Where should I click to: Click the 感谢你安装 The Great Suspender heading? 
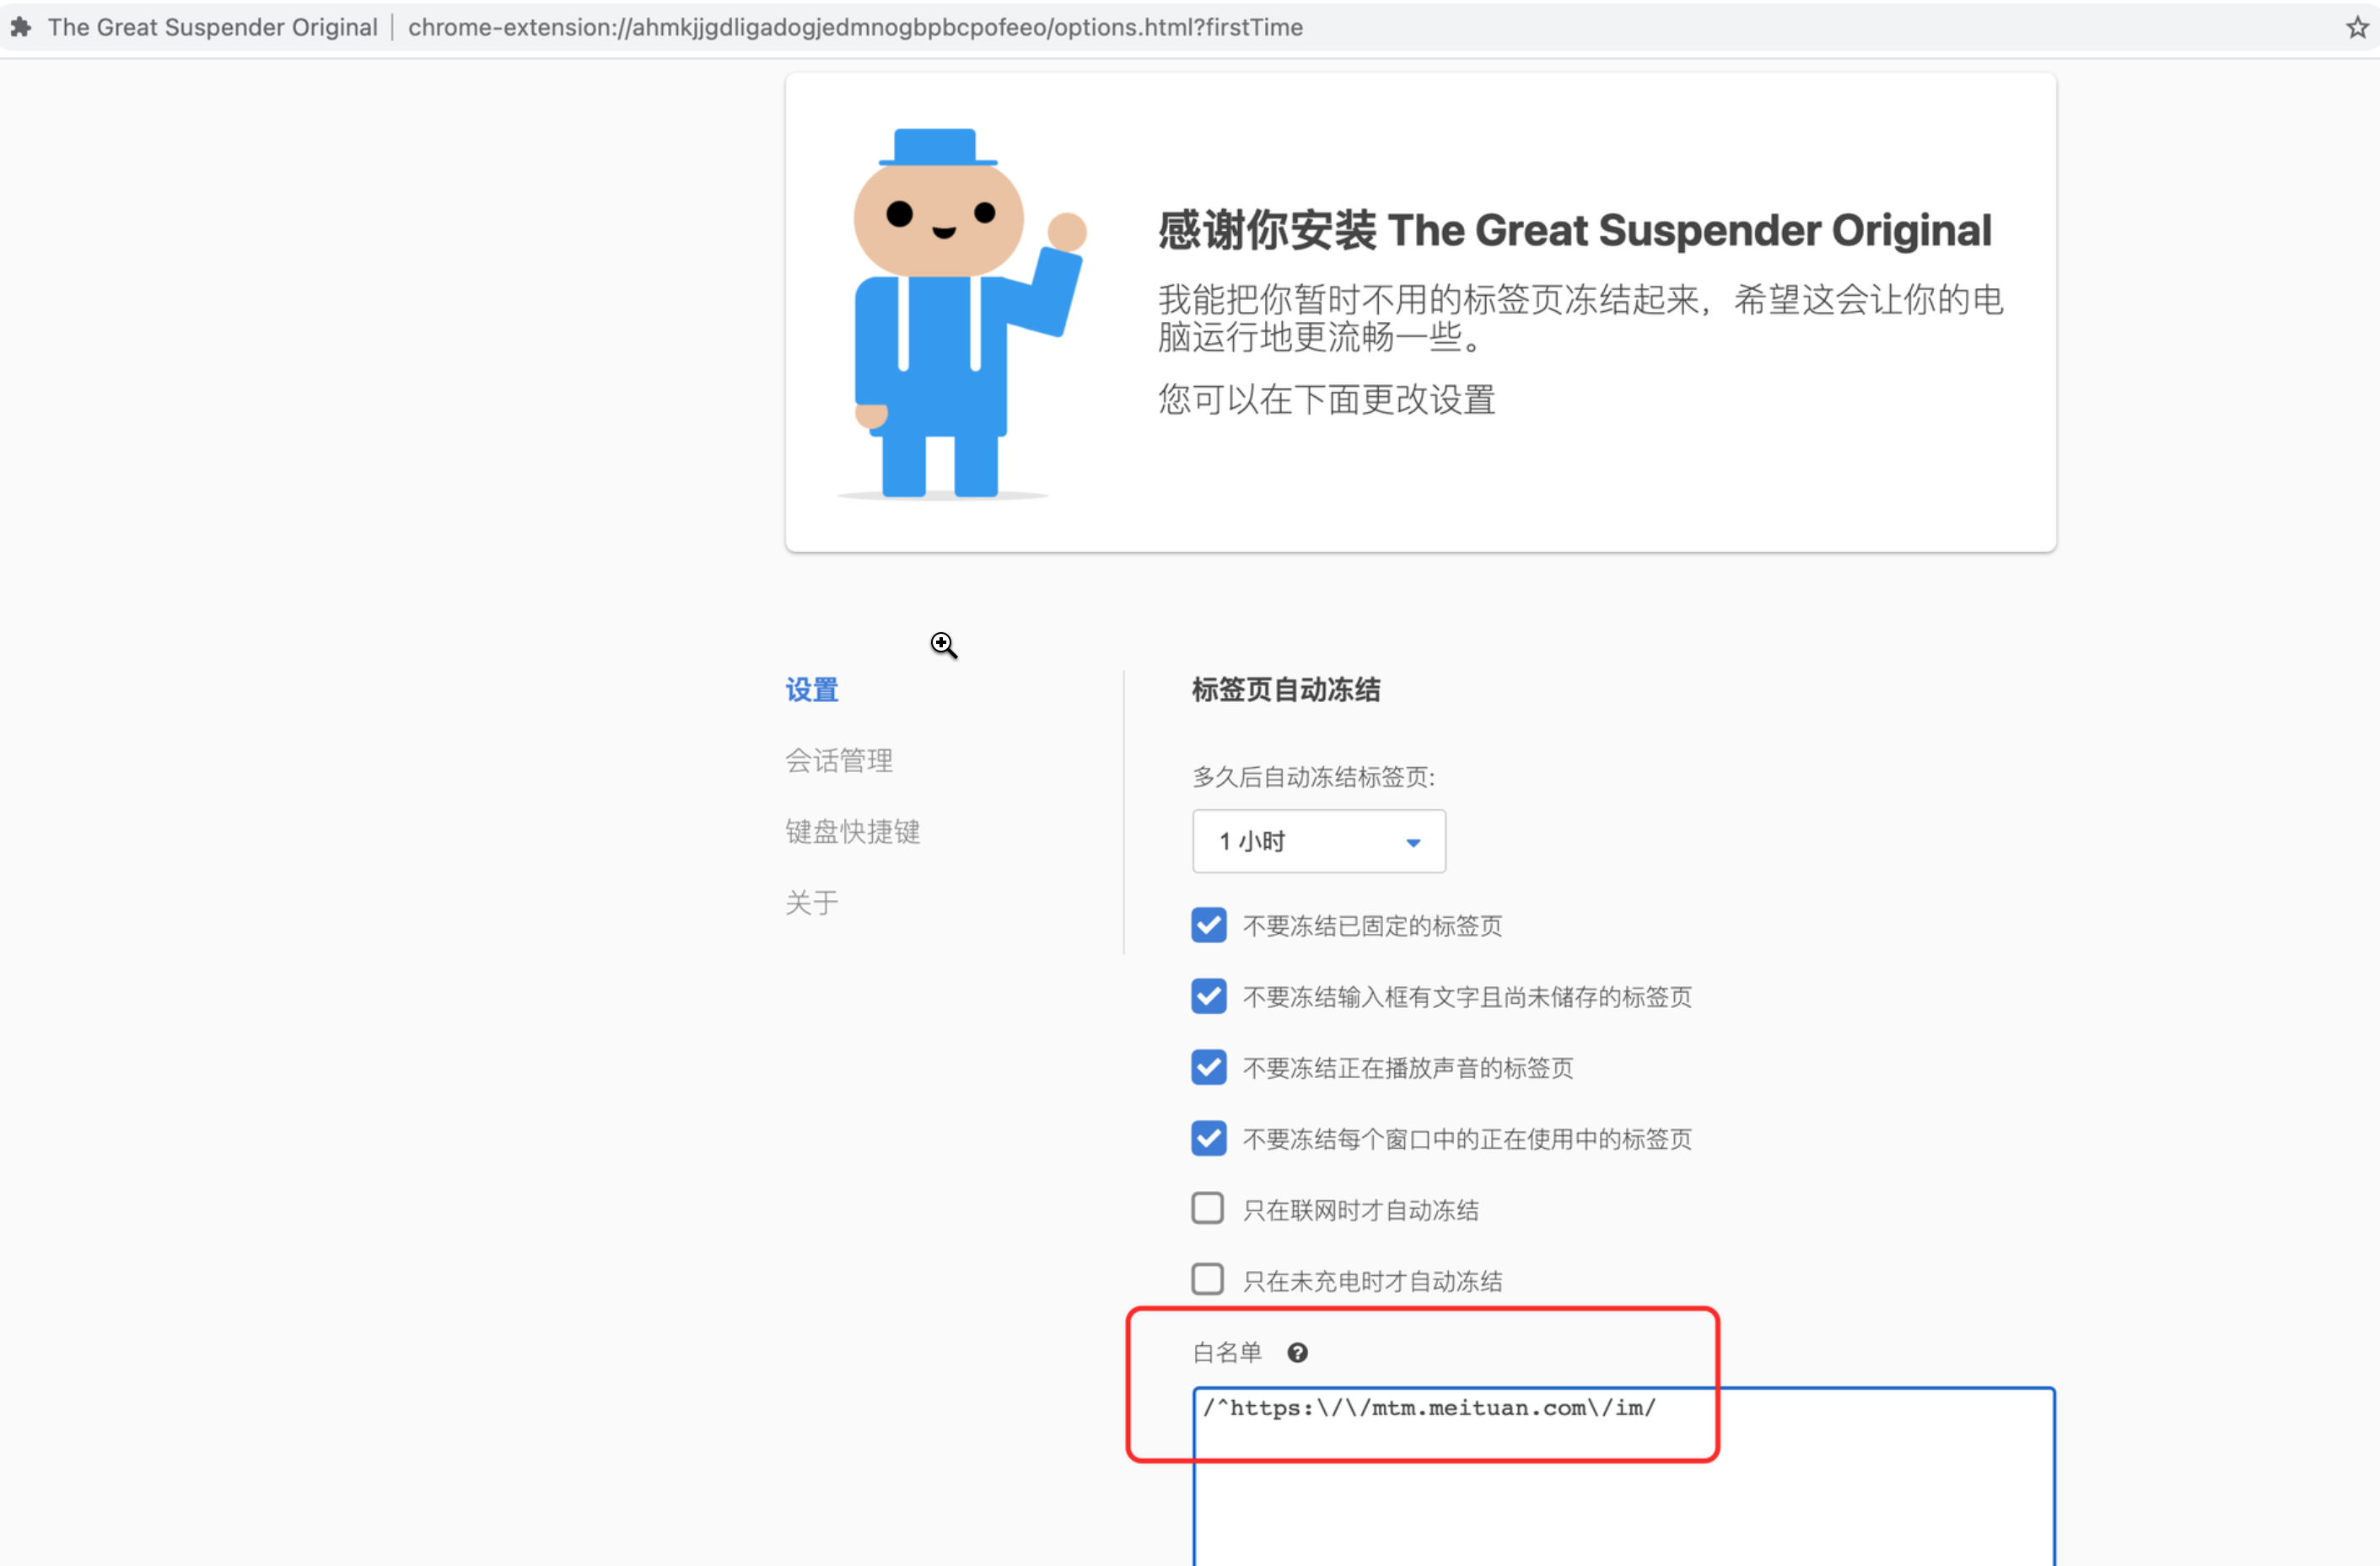point(1574,231)
